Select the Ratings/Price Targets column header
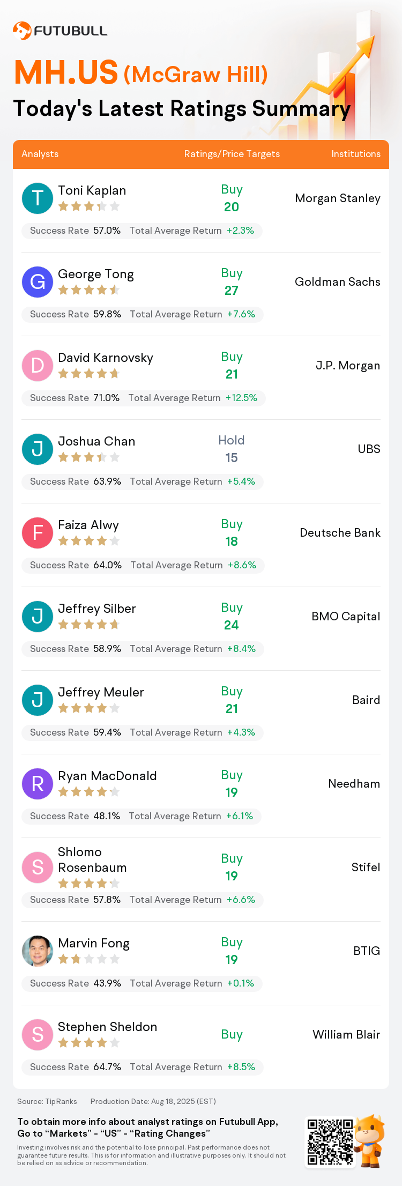 pos(232,154)
